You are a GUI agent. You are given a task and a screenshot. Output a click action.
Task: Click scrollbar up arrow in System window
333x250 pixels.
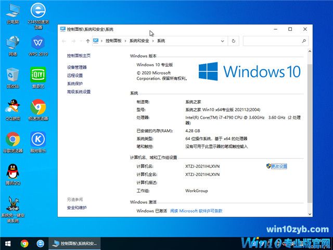click(310, 51)
